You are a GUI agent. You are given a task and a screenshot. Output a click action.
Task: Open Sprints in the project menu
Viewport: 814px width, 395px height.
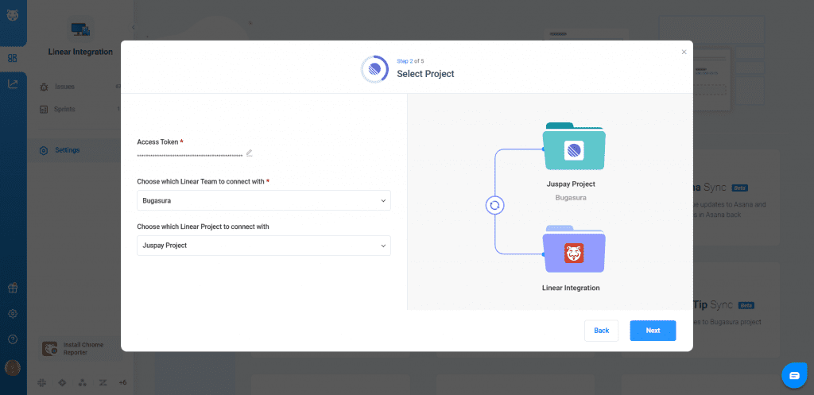click(x=80, y=110)
